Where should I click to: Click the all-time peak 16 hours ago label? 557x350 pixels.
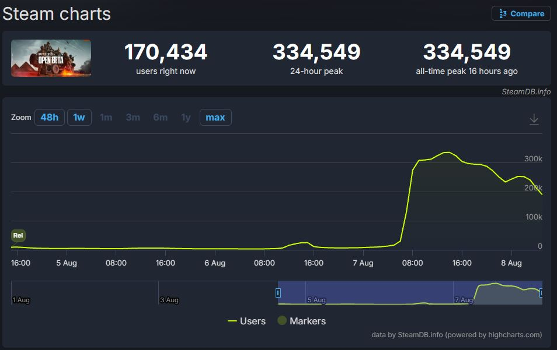pyautogui.click(x=467, y=71)
